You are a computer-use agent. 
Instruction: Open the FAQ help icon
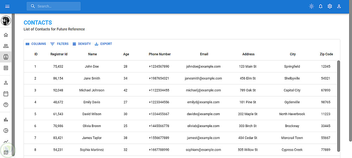6,105
